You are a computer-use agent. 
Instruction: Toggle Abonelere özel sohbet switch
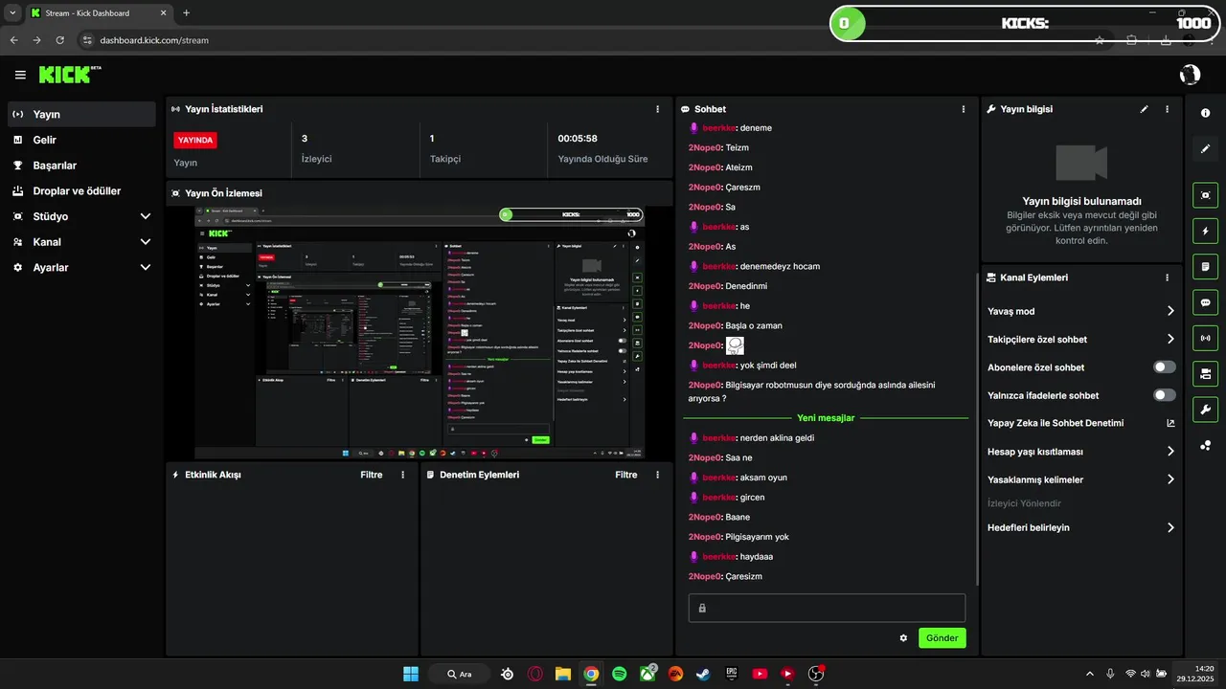pyautogui.click(x=1165, y=367)
